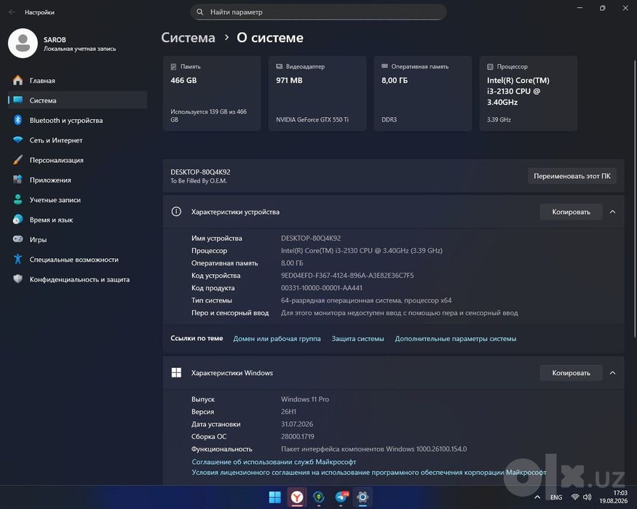Click the Приложения apps icon
The width and height of the screenshot is (637, 509).
click(18, 180)
